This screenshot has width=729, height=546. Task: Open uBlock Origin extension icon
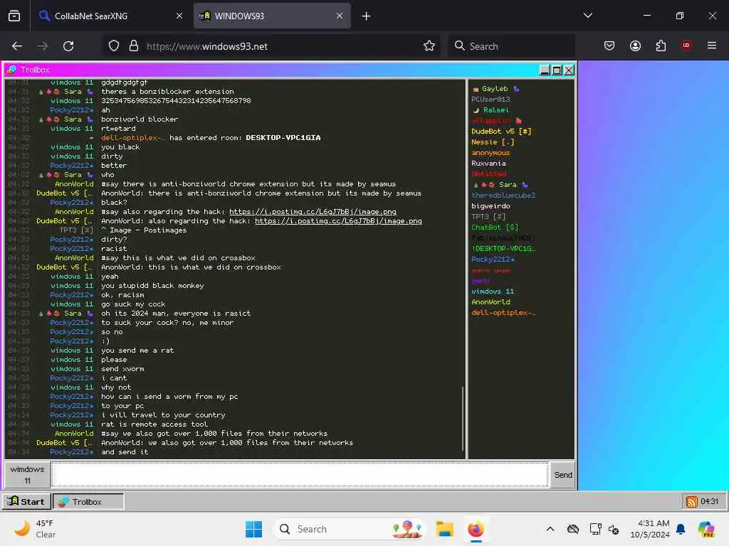coord(686,45)
